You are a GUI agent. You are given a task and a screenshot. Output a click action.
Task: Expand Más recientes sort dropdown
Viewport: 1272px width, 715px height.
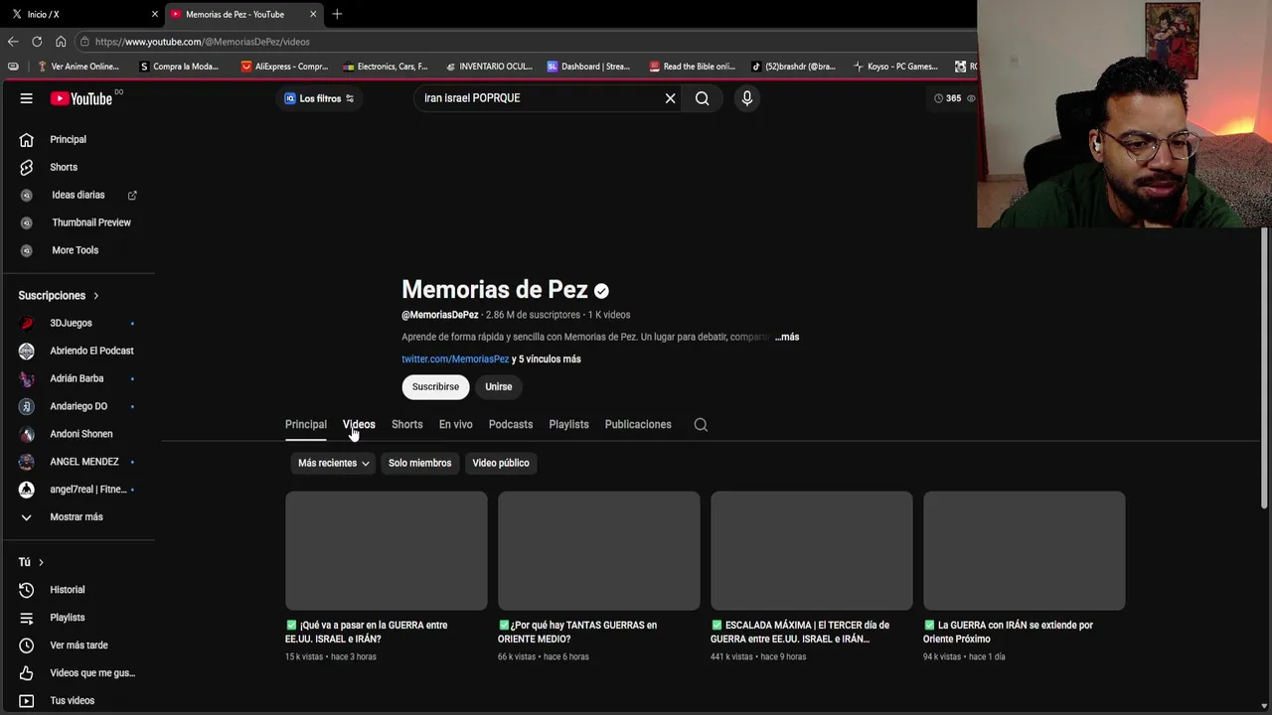point(333,463)
